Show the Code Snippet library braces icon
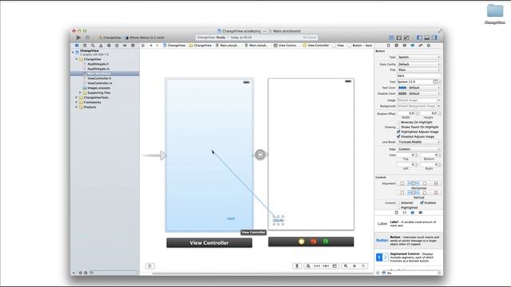The width and height of the screenshot is (511, 287). [405, 213]
